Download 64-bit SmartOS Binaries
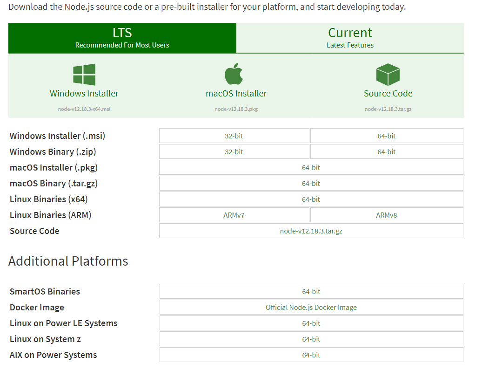 pyautogui.click(x=311, y=292)
